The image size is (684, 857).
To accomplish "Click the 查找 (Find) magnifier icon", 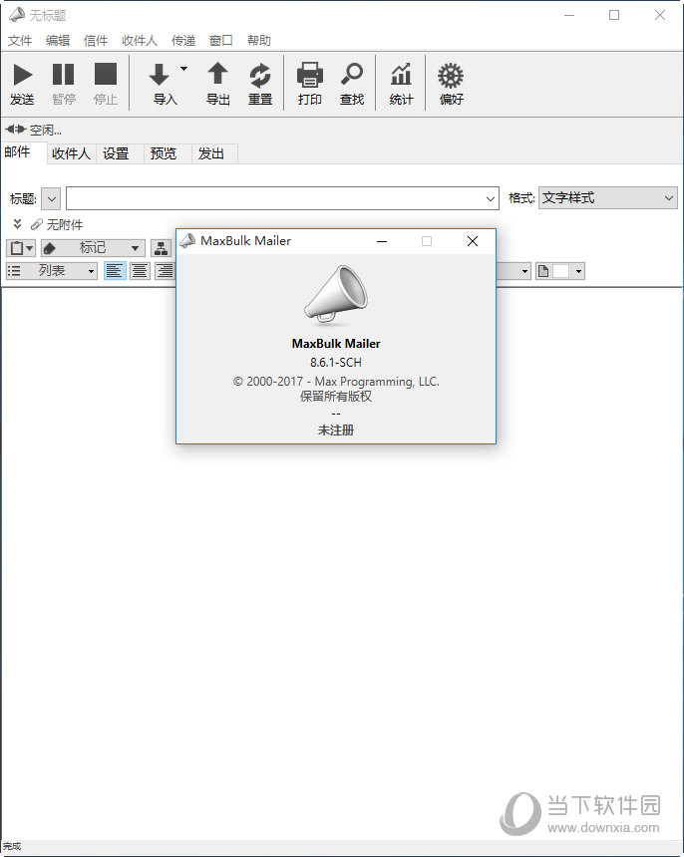I will pyautogui.click(x=352, y=75).
